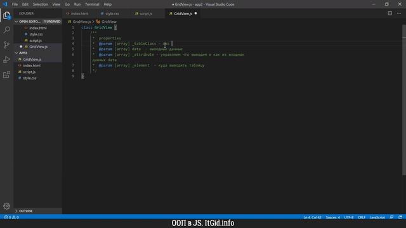Screen dimensions: 406x228
Task: Show errors and warnings problems panel
Action: coord(11,217)
